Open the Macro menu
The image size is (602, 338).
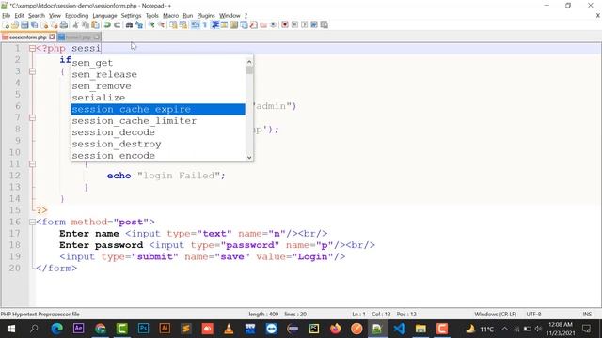pos(170,16)
